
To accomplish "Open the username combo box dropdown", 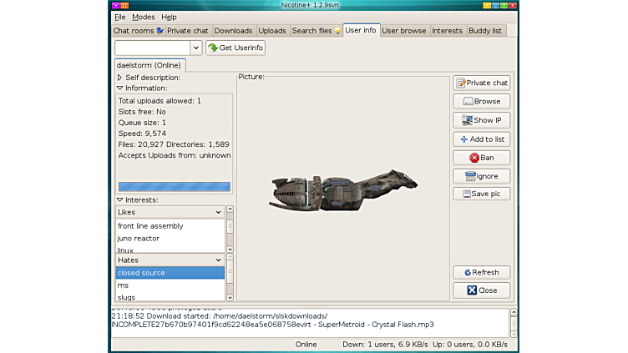I will pyautogui.click(x=195, y=48).
